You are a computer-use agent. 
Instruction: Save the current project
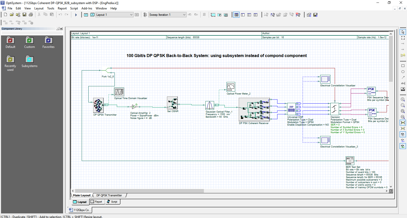click(24, 15)
